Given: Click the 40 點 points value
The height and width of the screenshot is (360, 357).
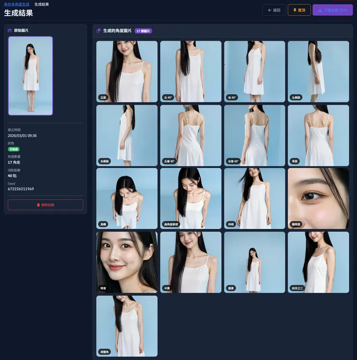Looking at the screenshot, I should coord(12,176).
